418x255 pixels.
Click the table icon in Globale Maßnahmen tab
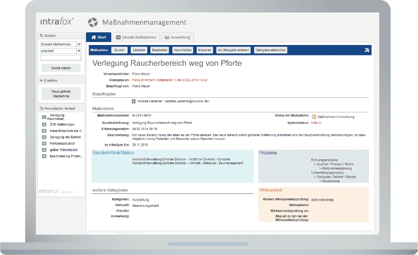(118, 37)
